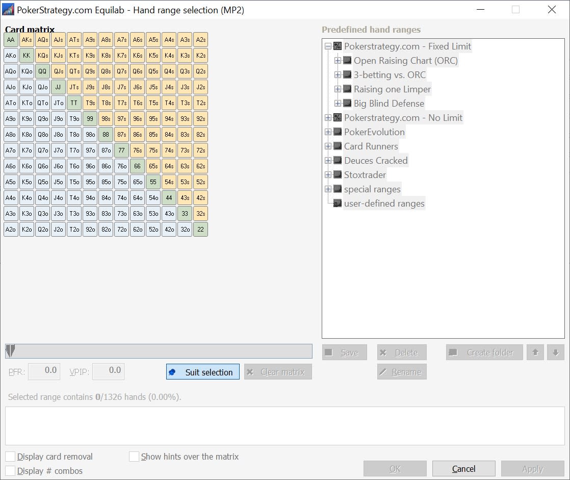Screen dimensions: 570x480
Task: Expand PokerEvolution tree node
Action: [328, 132]
